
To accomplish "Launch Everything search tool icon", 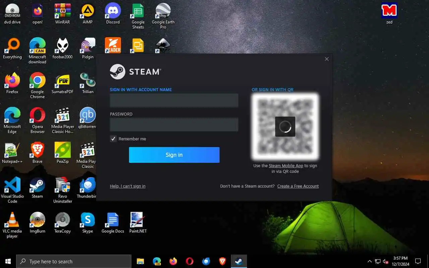I will 12,49.
